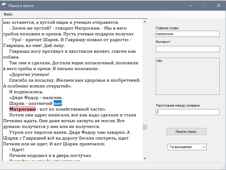Maximize the Поиск в тексте window

tap(205, 5)
